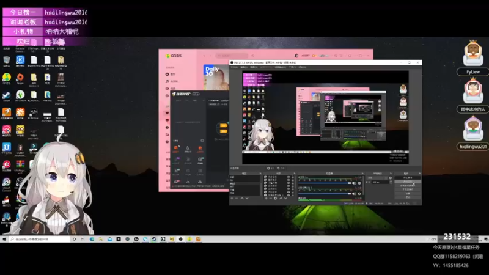Toggle the upper yellow switch in the accelerator window
This screenshot has height=275, width=489.
click(224, 126)
